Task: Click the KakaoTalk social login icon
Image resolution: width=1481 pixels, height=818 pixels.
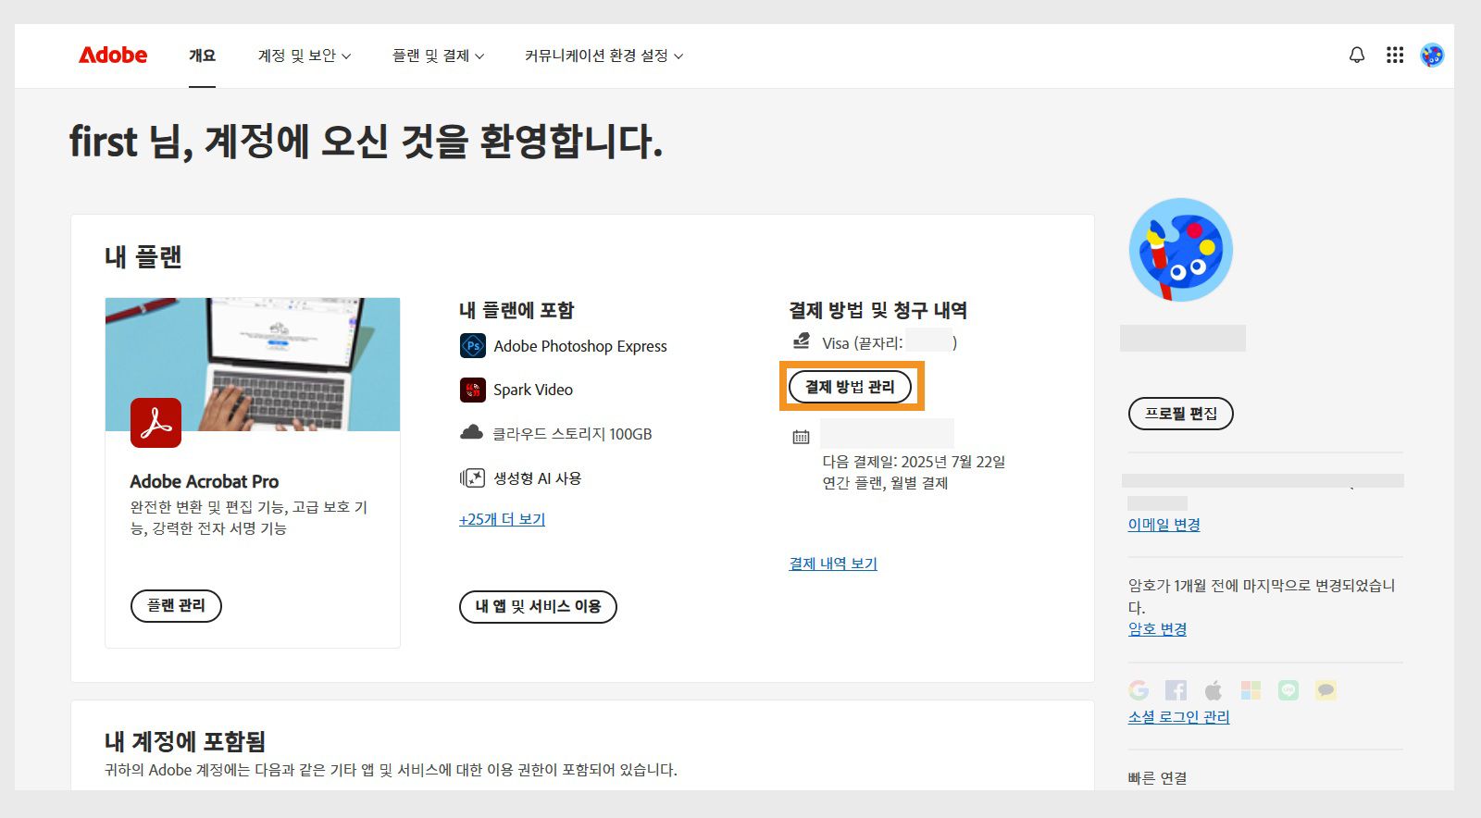Action: [1325, 690]
